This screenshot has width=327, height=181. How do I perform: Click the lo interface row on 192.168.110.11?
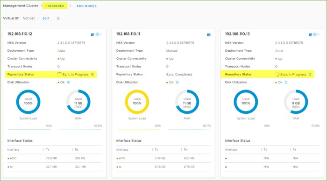[x=163, y=167]
